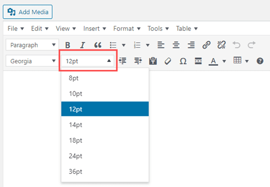
Task: Insert or edit link
Action: point(206,45)
